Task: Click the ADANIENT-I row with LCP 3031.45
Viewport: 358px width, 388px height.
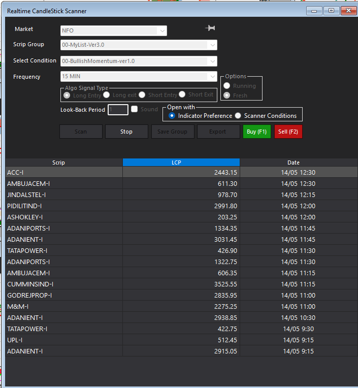Action: click(182, 239)
